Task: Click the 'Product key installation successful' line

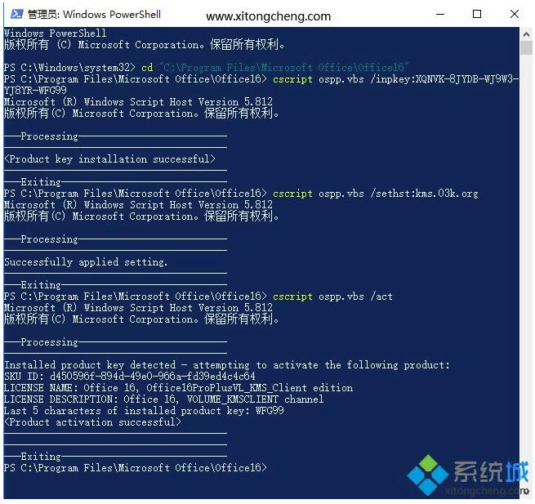Action: tap(110, 159)
